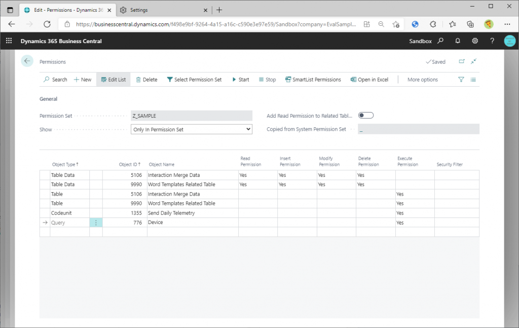Image resolution: width=519 pixels, height=328 pixels.
Task: Sort by Object Type column
Action: [x=65, y=164]
